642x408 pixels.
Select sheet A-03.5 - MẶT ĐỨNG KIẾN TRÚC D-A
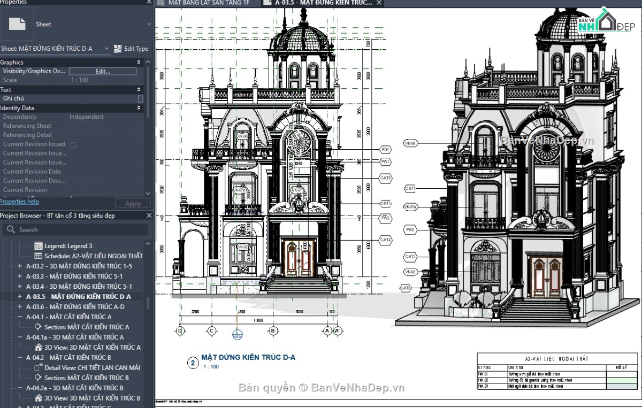79,297
